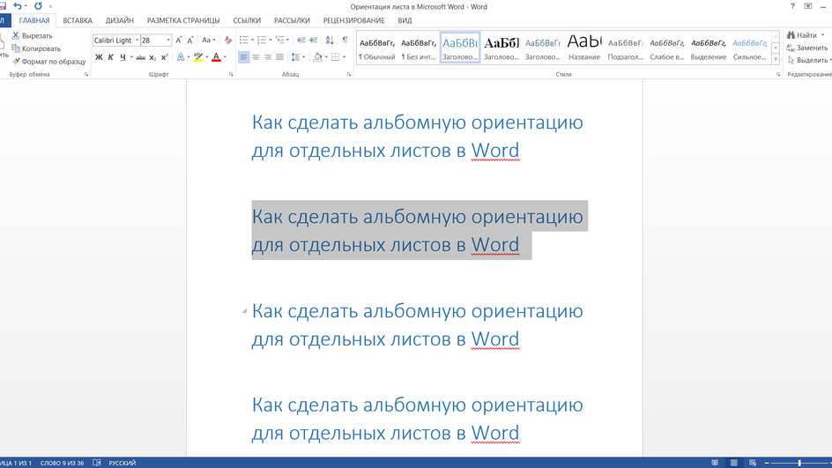Open the borders dropdown arrow
The height and width of the screenshot is (468, 832).
click(x=344, y=57)
